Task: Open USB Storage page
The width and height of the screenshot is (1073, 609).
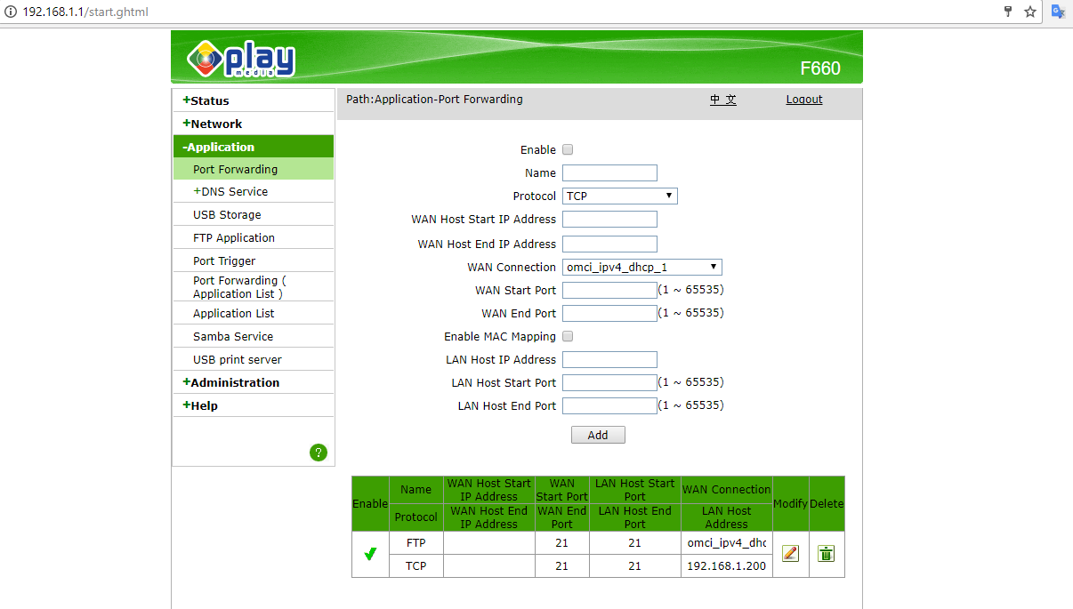Action: pos(227,214)
